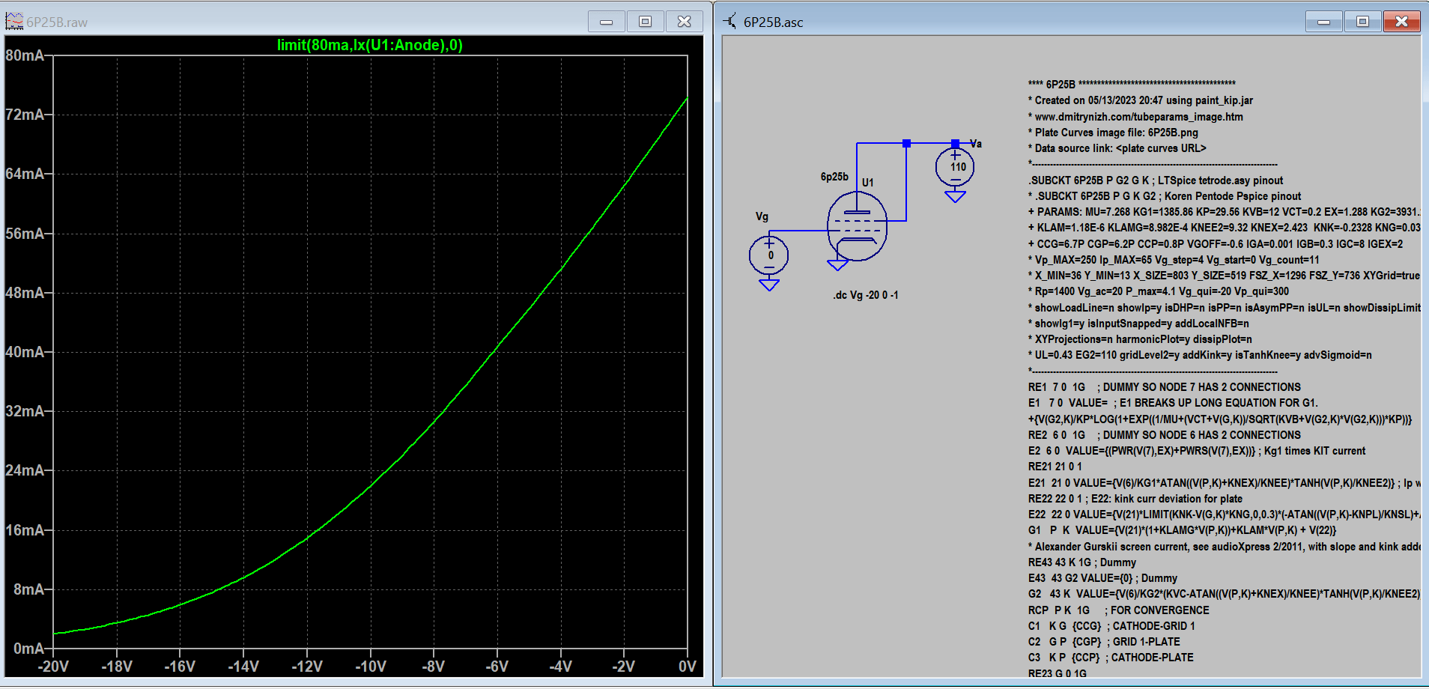Close the 6P25B.raw plot window
The image size is (1429, 689).
point(685,22)
